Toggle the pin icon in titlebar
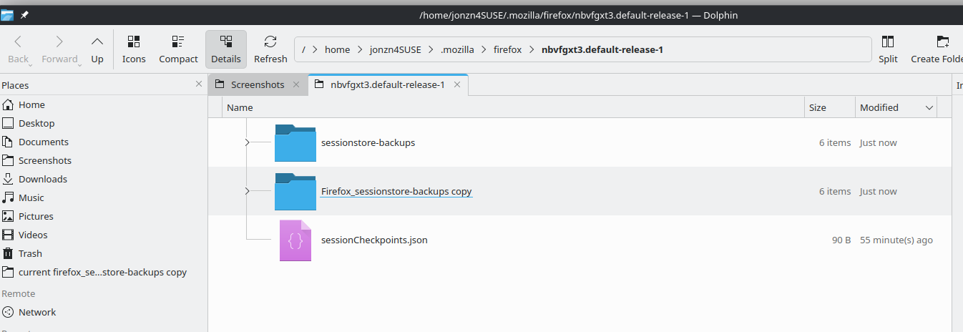 click(25, 14)
